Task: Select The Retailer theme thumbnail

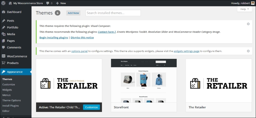Action: click(x=219, y=81)
